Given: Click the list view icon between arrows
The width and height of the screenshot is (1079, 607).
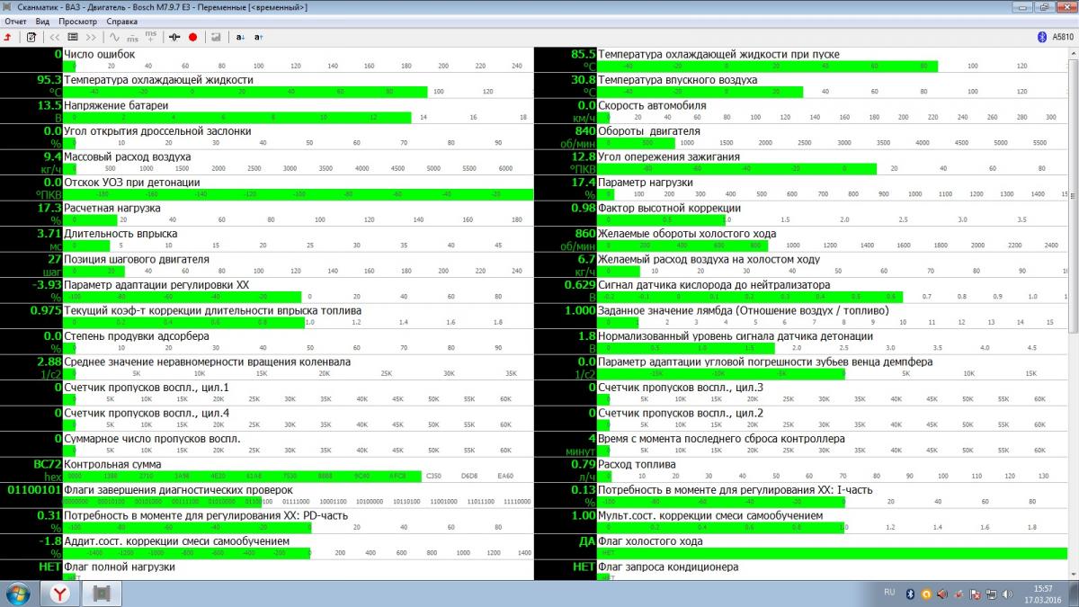Looking at the screenshot, I should coord(73,37).
